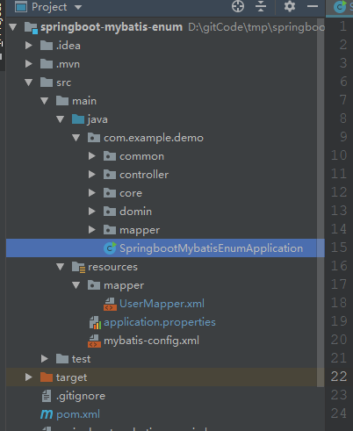353x431 pixels.
Task: Click the collapse all icon in Project toolbar
Action: tap(261, 6)
